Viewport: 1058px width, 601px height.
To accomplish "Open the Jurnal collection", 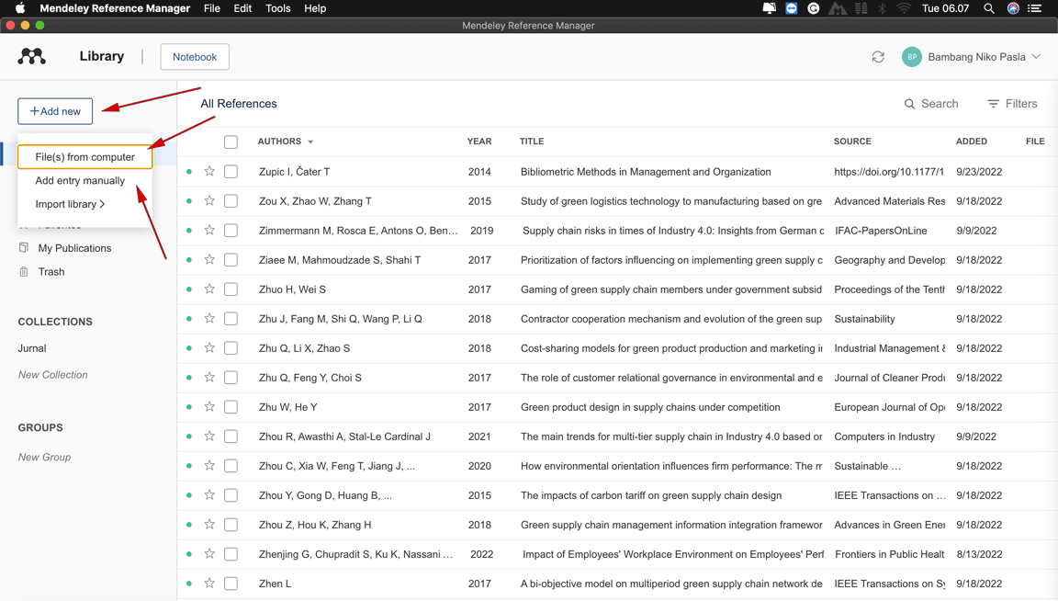I will coord(32,348).
